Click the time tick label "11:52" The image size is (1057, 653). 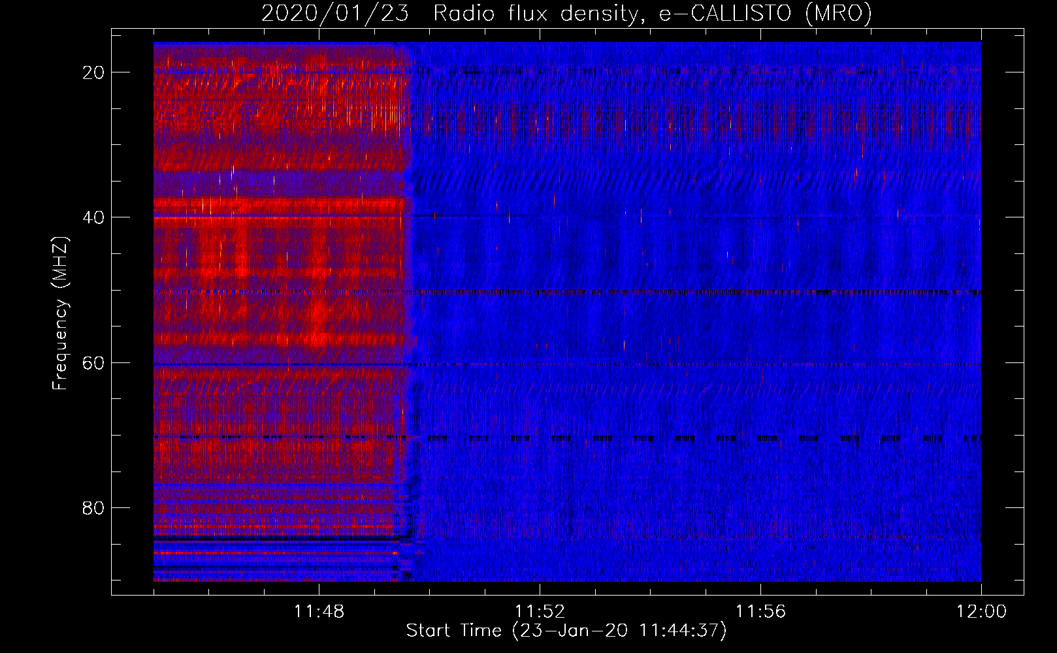click(540, 612)
